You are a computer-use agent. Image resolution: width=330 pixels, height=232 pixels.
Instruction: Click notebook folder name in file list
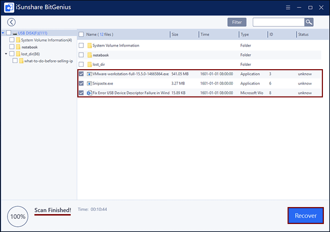(101, 55)
